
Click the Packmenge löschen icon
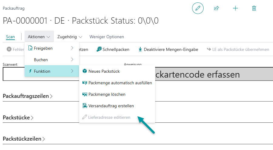pos(85,95)
